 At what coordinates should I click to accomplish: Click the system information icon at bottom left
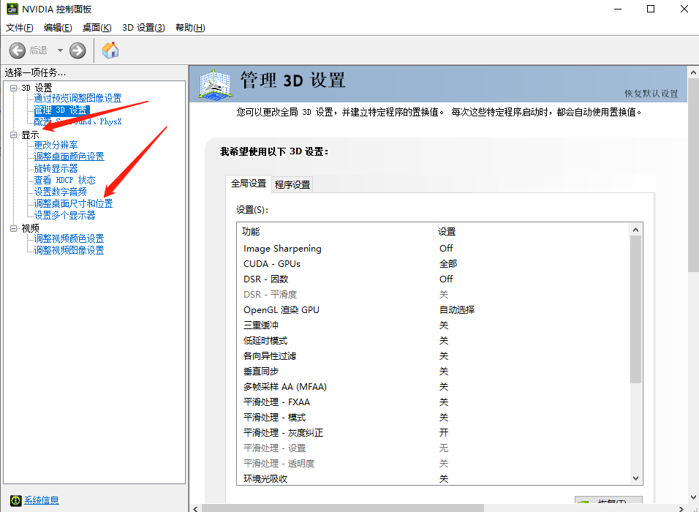pos(16,500)
